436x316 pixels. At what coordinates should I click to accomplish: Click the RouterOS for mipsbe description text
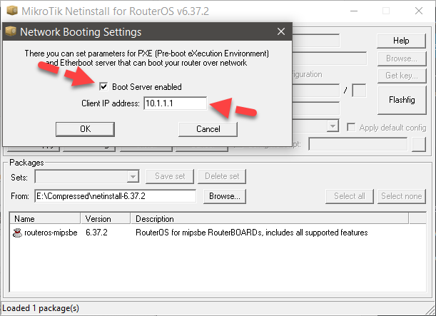[252, 233]
